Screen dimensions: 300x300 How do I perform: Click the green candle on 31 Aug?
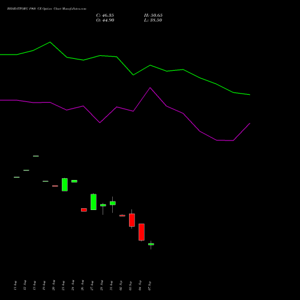pos(113,203)
